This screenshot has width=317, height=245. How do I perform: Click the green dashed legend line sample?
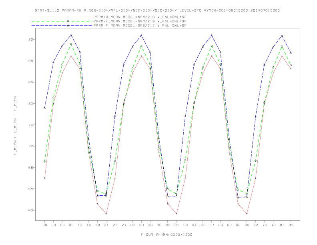point(62,21)
